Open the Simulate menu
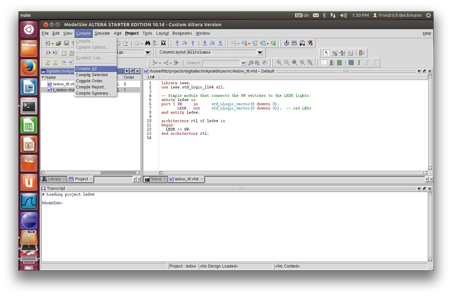The width and height of the screenshot is (452, 296). coord(102,33)
